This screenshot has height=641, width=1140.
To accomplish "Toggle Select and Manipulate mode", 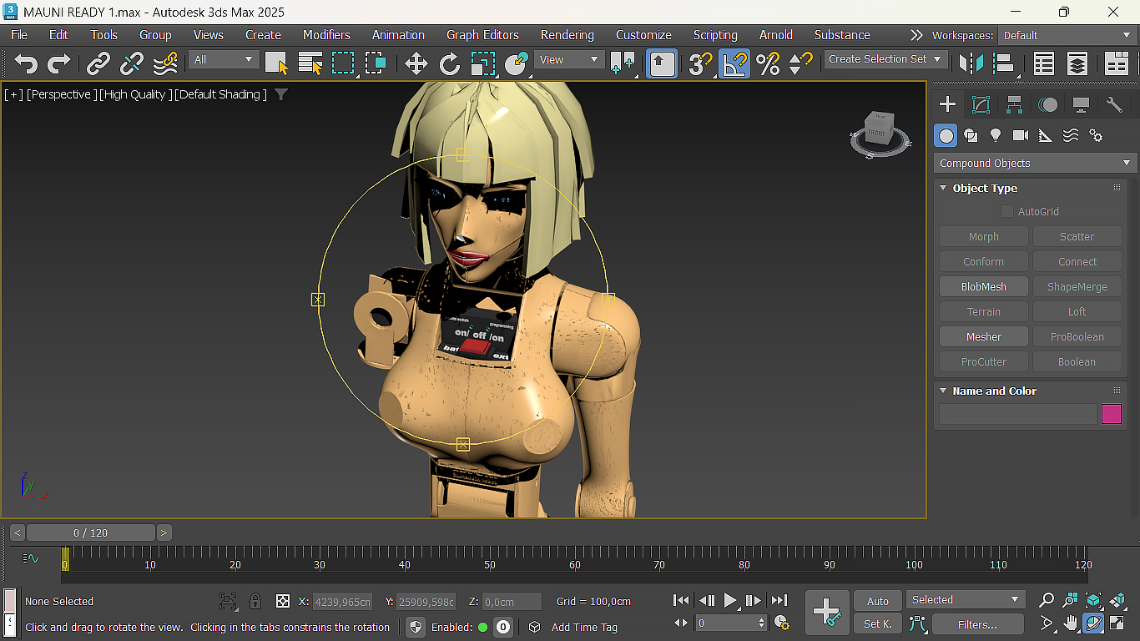I will tap(662, 63).
